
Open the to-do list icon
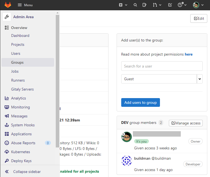170,5
